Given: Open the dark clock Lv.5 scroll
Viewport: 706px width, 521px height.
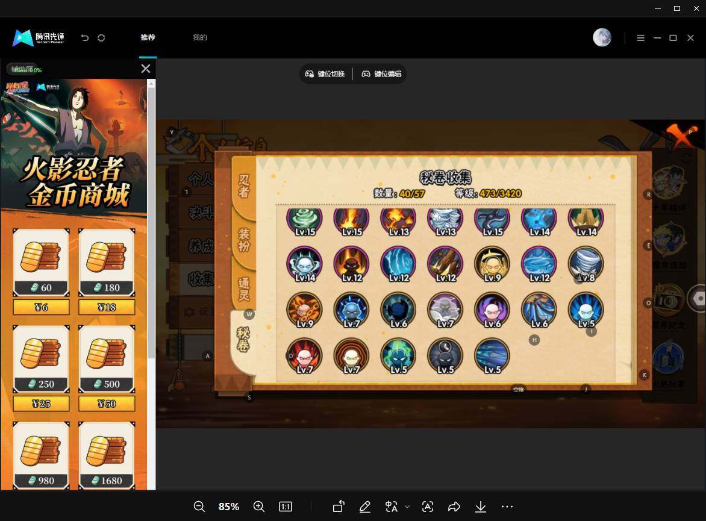Looking at the screenshot, I should click(445, 357).
